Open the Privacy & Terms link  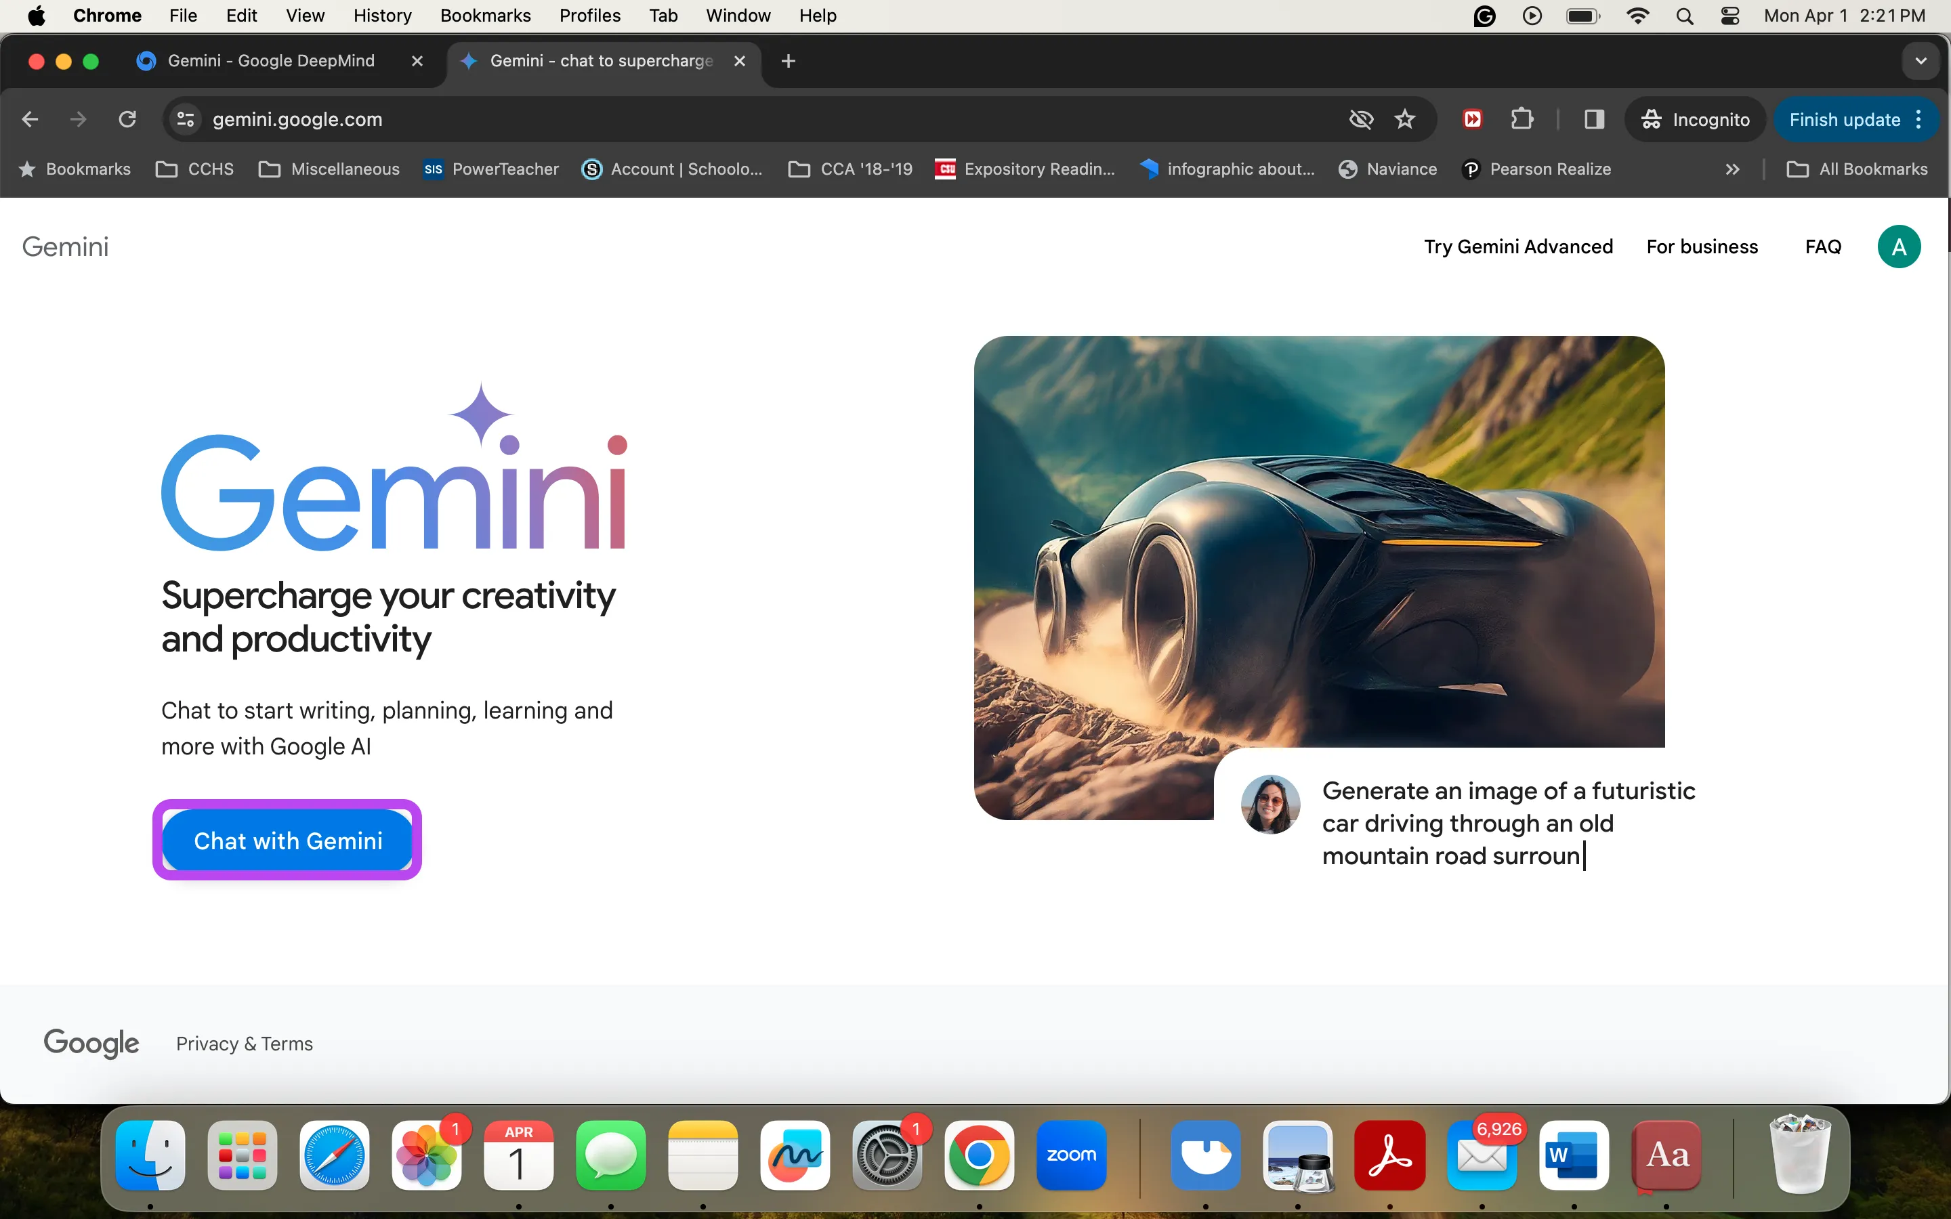pos(243,1042)
